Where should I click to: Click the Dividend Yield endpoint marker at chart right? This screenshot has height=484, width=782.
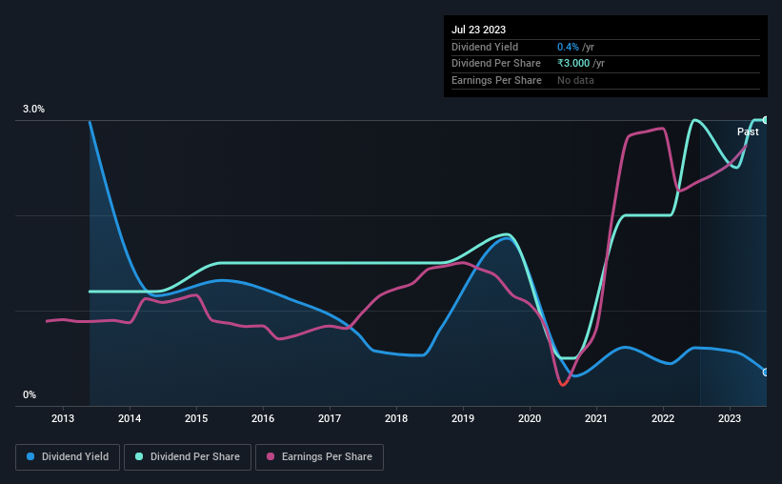point(766,373)
